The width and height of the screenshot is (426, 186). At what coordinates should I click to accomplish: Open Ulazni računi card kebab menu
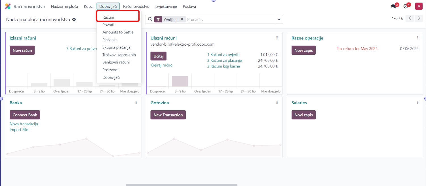click(277, 38)
